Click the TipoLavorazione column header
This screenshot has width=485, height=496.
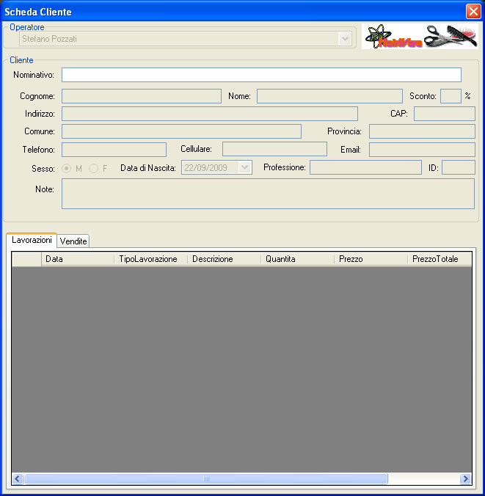pyautogui.click(x=151, y=259)
